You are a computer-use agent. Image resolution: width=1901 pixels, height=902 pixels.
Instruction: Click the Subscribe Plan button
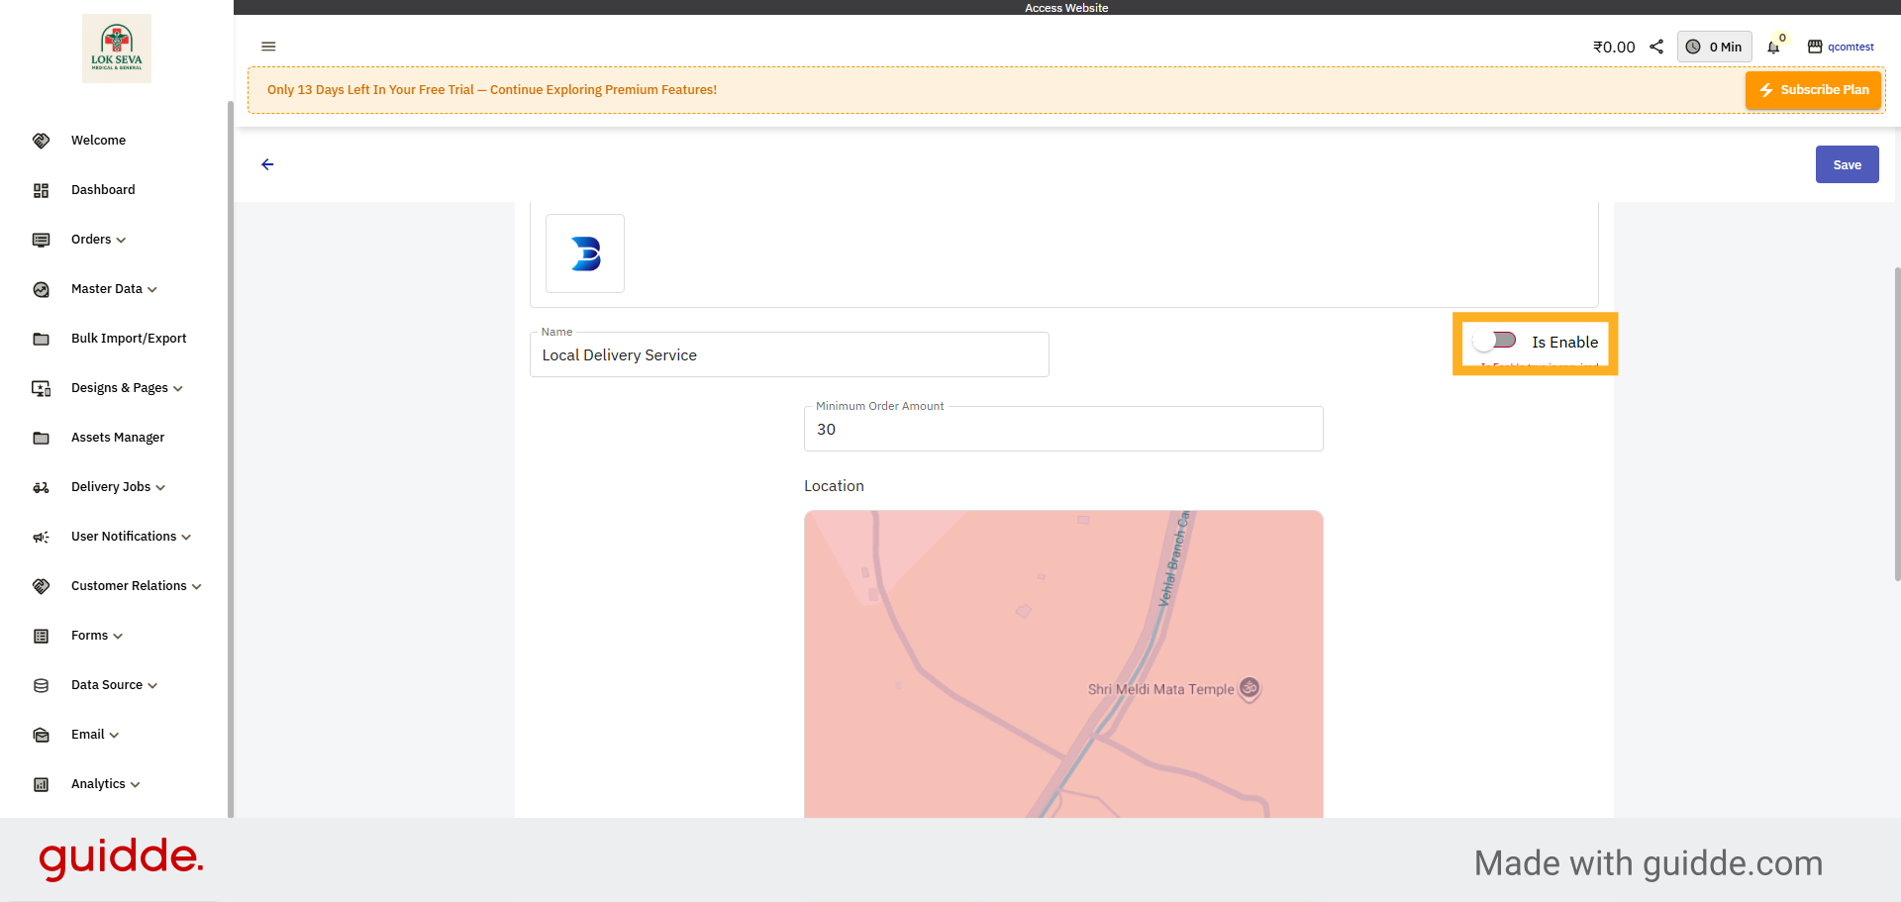point(1813,89)
